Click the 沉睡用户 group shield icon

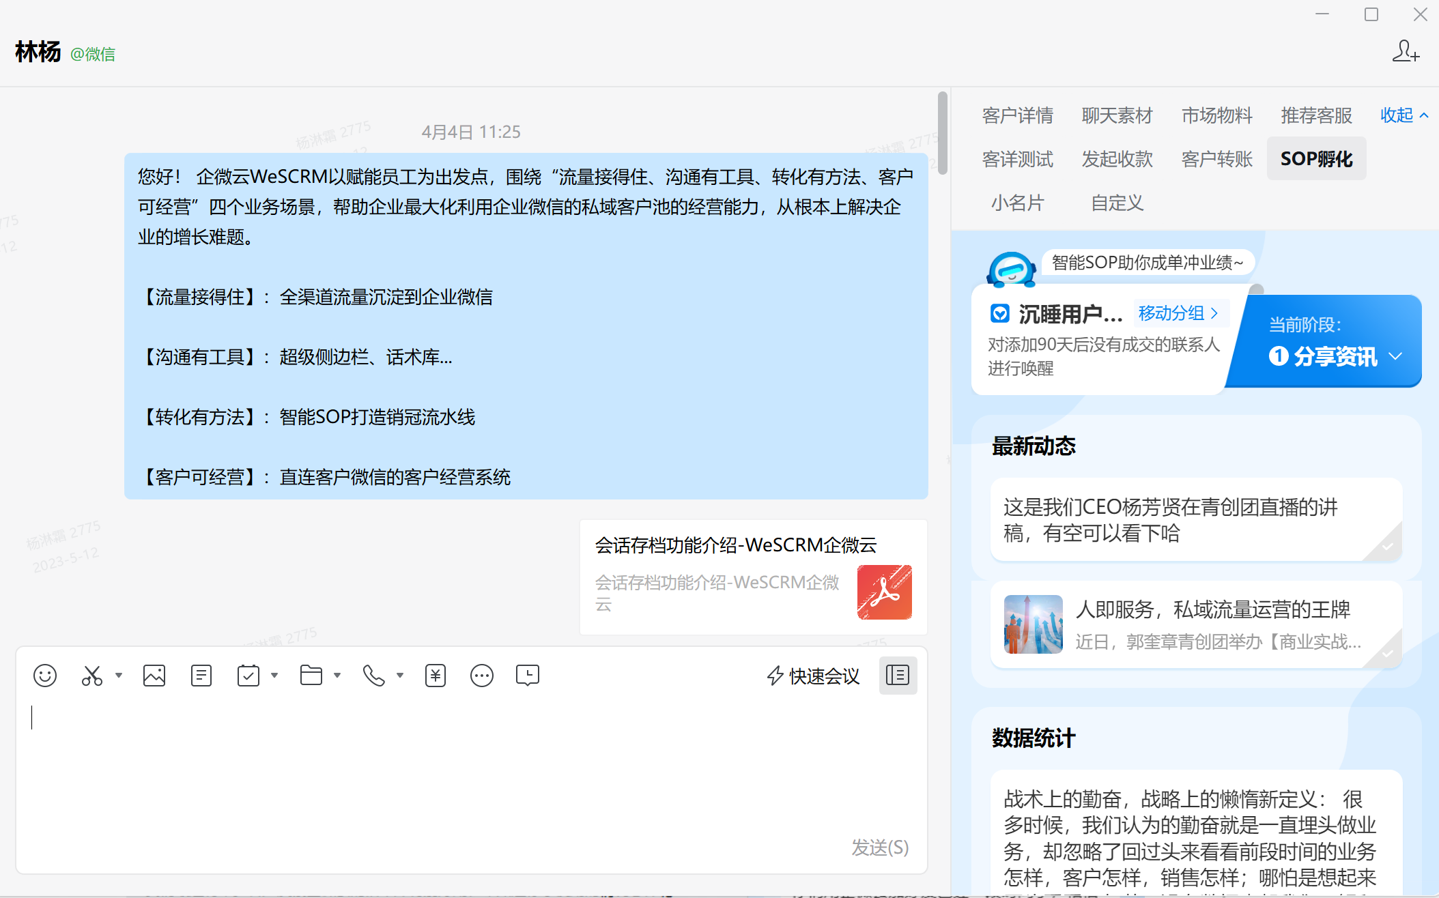pos(1000,314)
